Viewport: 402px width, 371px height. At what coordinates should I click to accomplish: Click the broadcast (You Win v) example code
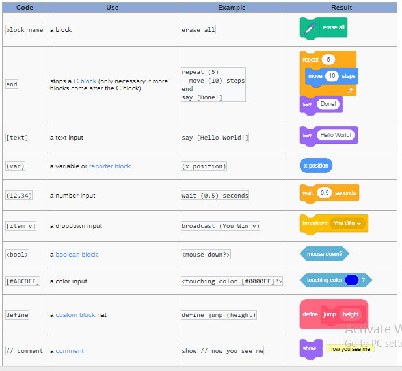point(221,226)
